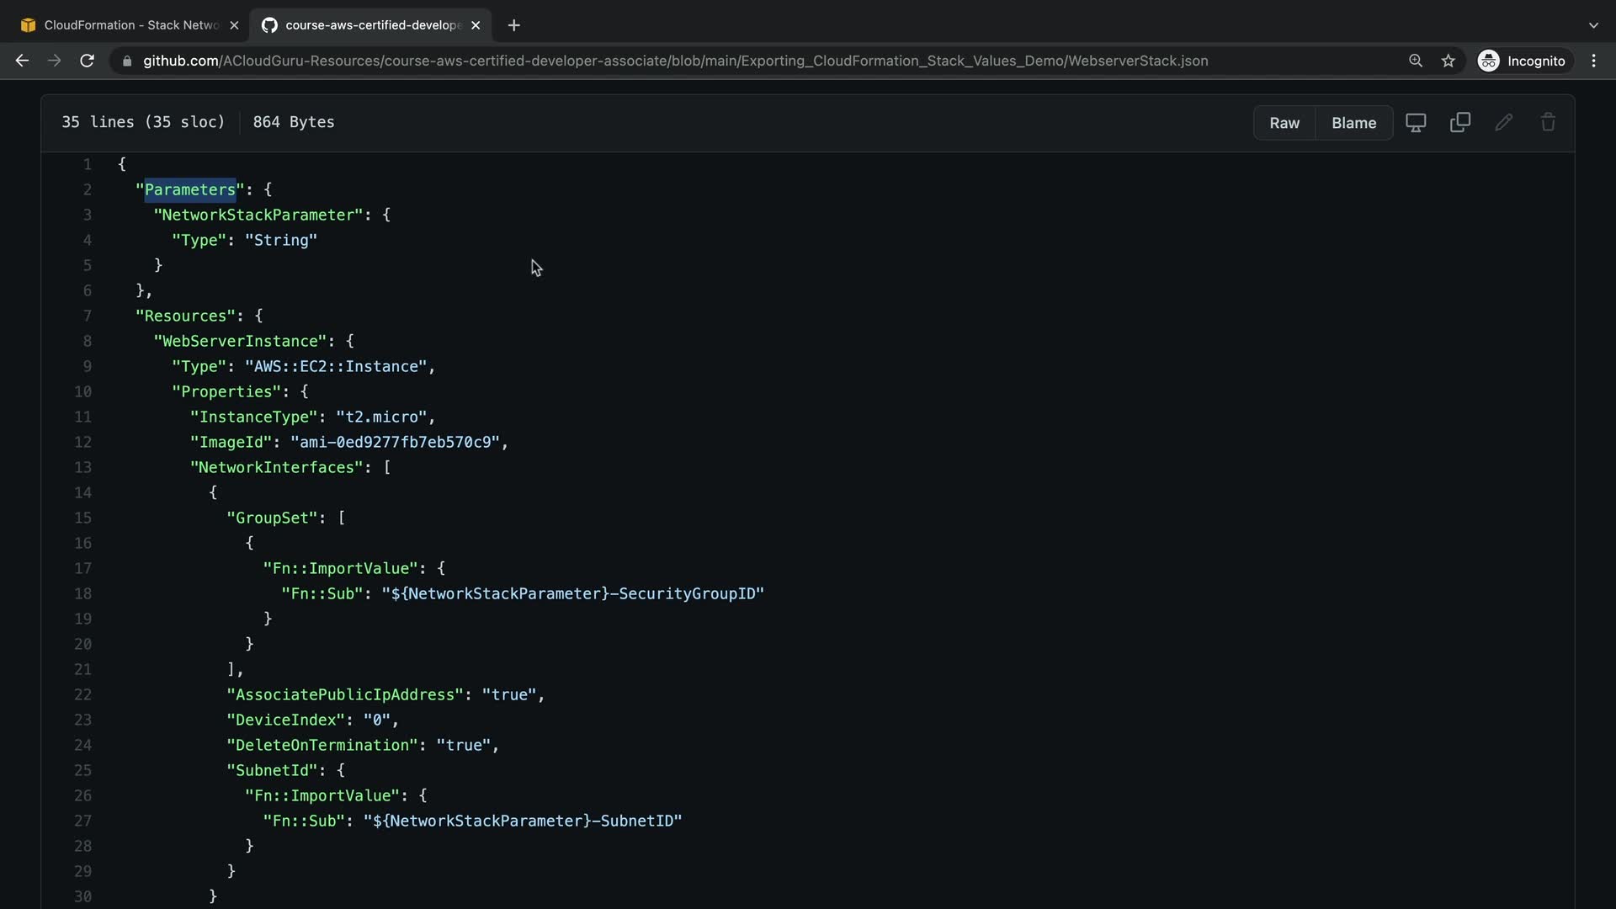The width and height of the screenshot is (1616, 909).
Task: Open file in GitHub Desktop icon
Action: [x=1416, y=123]
